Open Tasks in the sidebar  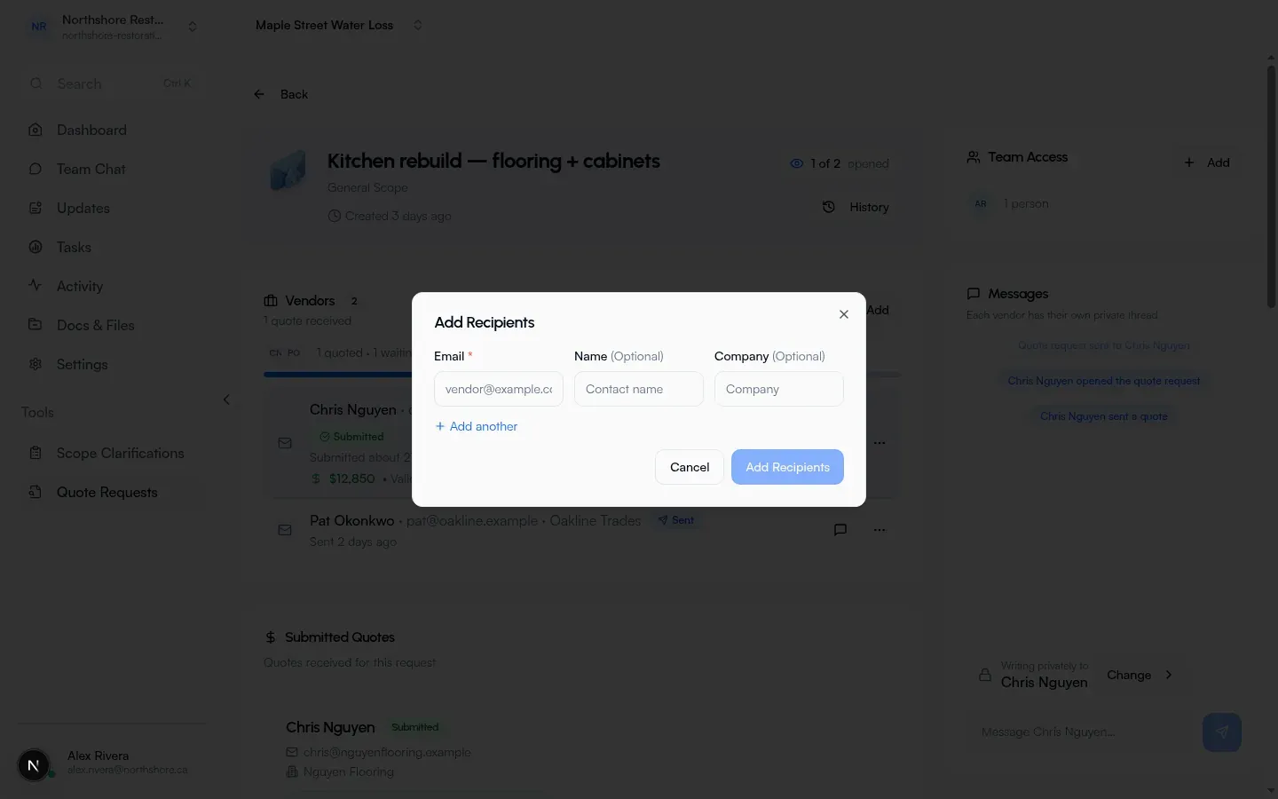click(111, 247)
